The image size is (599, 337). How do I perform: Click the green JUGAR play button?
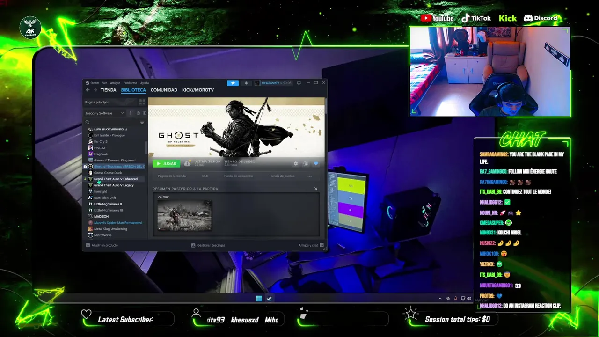pyautogui.click(x=167, y=163)
